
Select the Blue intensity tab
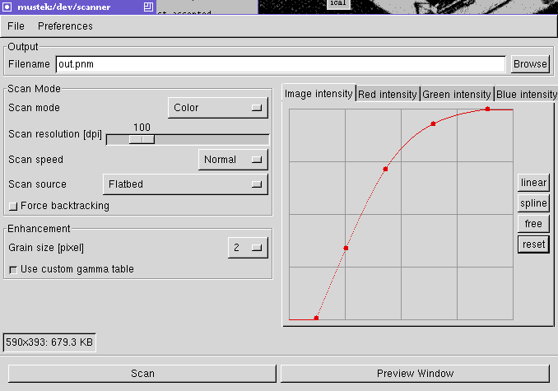click(x=526, y=94)
